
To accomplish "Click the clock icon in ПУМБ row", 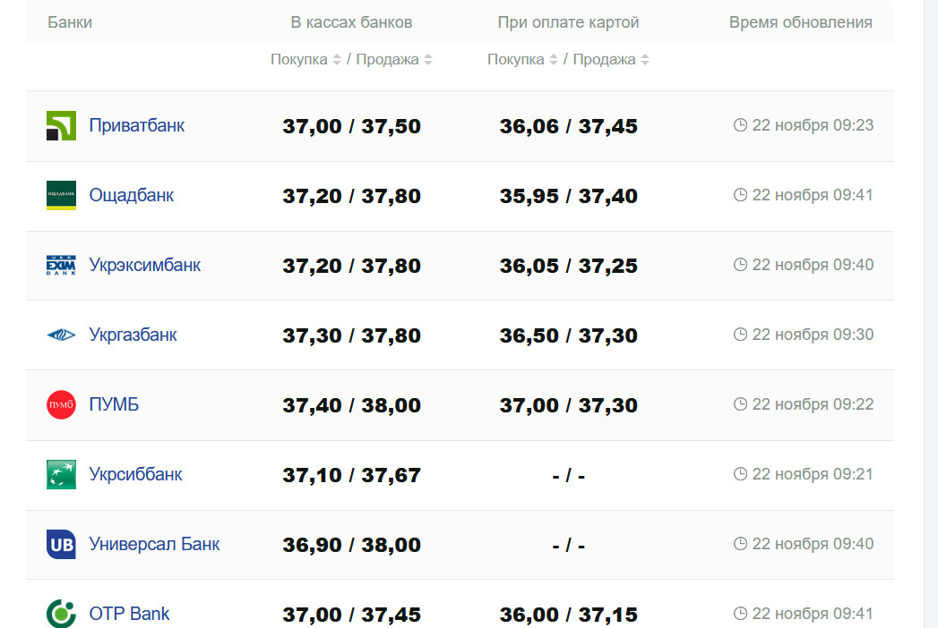I will pyautogui.click(x=740, y=404).
